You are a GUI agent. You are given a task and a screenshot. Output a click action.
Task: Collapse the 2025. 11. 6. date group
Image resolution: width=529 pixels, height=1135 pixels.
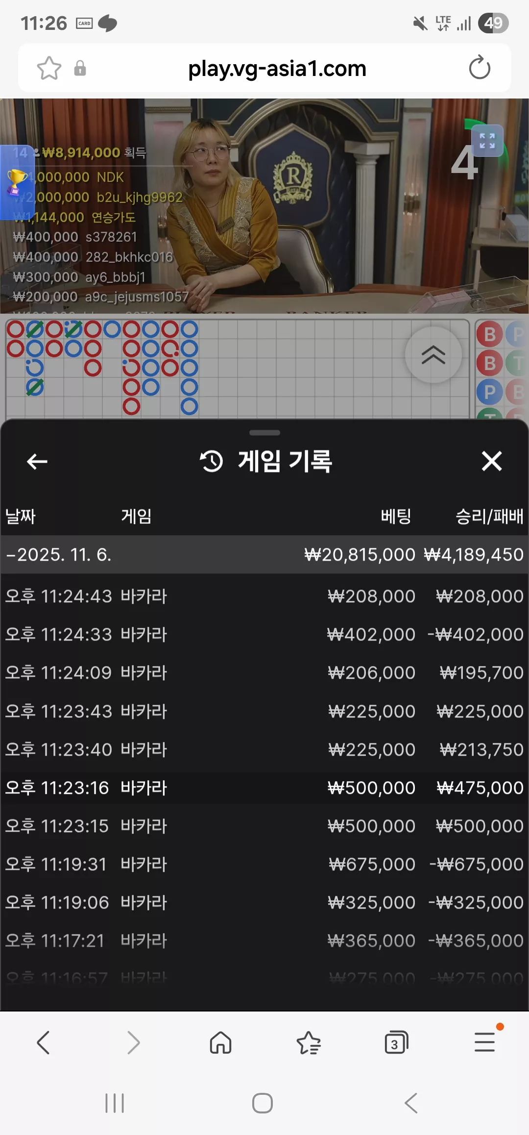(x=264, y=554)
